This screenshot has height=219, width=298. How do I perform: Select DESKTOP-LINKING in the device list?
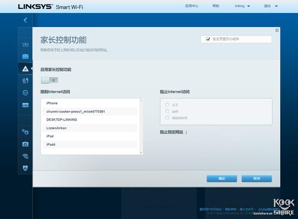click(x=61, y=120)
